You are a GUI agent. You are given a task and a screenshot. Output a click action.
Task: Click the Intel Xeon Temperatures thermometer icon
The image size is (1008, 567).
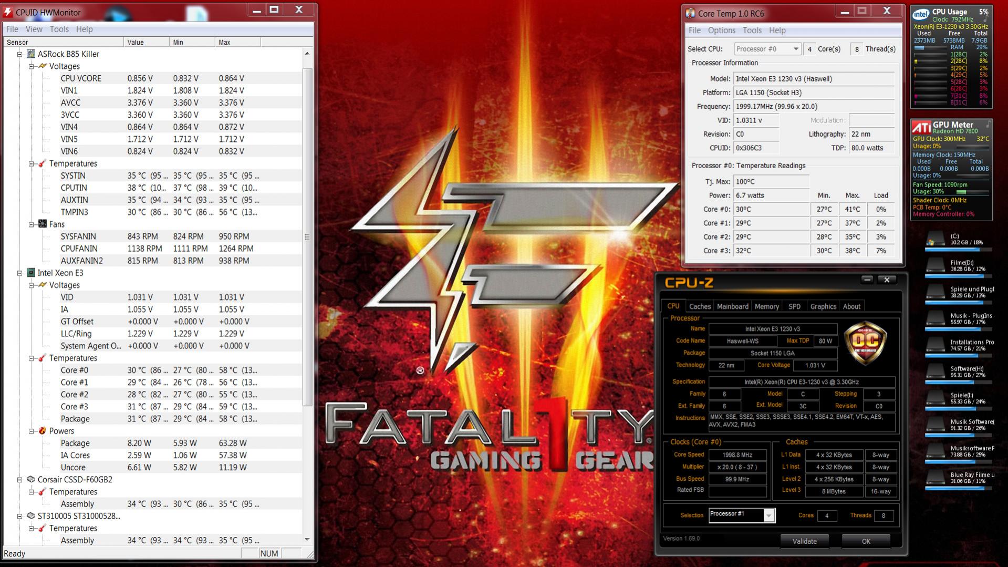(43, 358)
